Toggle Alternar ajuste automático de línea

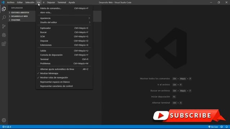coord(64,69)
